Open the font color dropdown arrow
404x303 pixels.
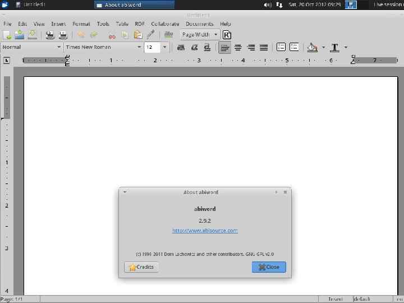[346, 47]
